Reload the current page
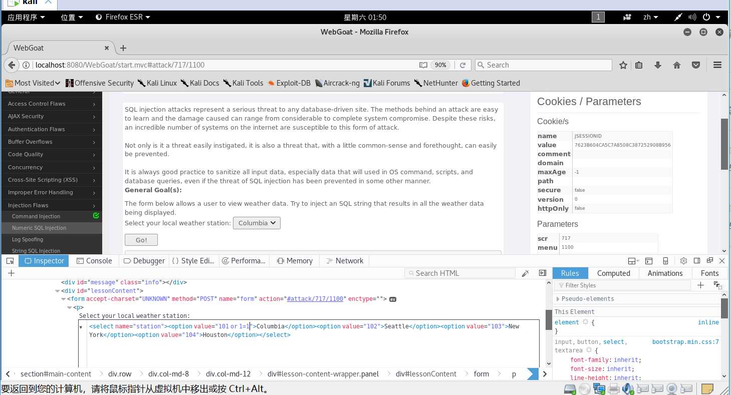 coord(463,65)
